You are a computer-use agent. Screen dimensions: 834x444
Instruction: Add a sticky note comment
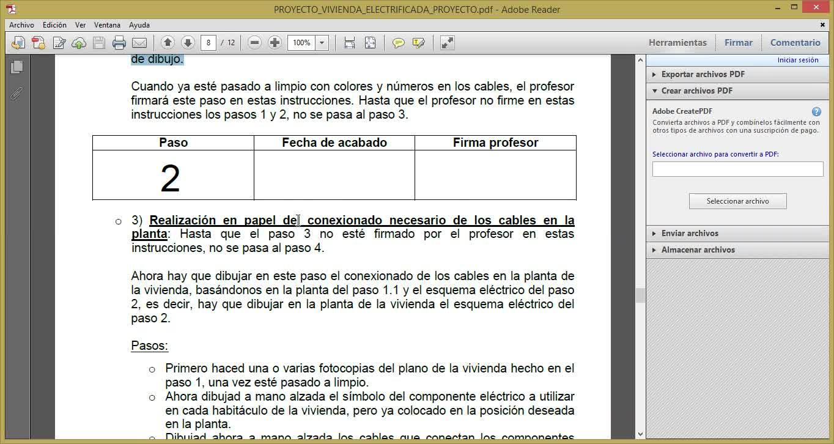coord(399,43)
